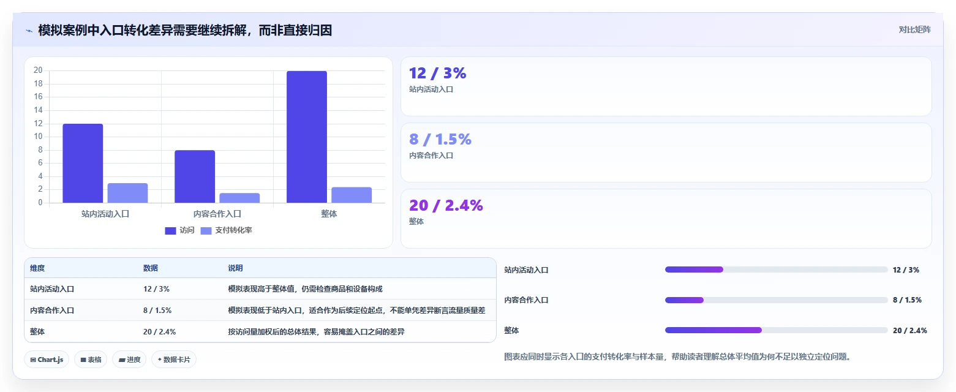Click the Chart.js tag chip

(47, 360)
